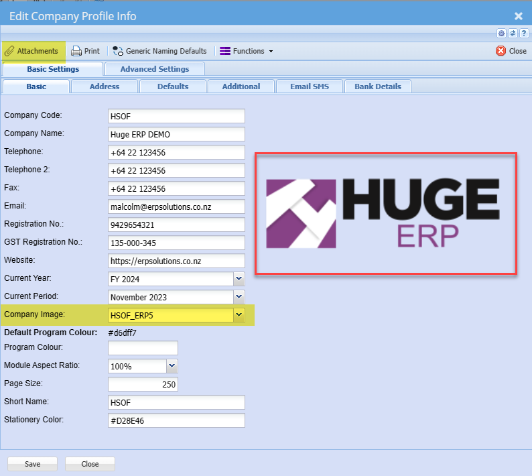Expand the Company Image dropdown arrow
The image size is (532, 476).
tap(239, 315)
